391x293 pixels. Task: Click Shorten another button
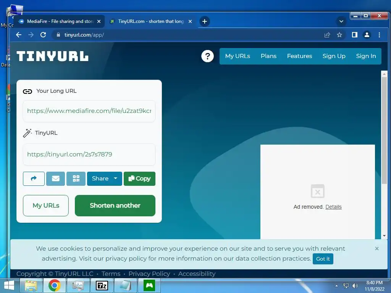(x=115, y=206)
